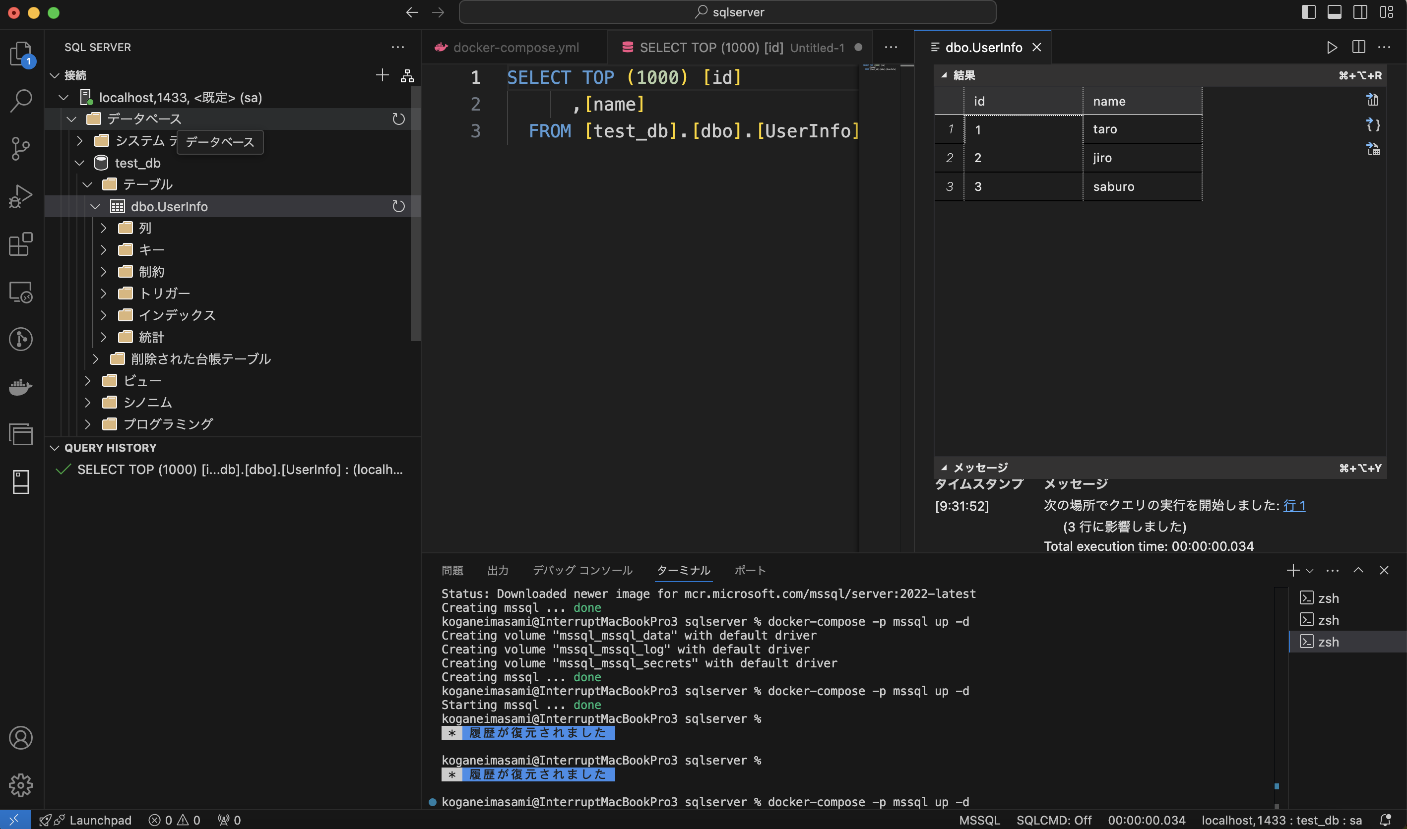Split the results editor to the right

[1358, 48]
